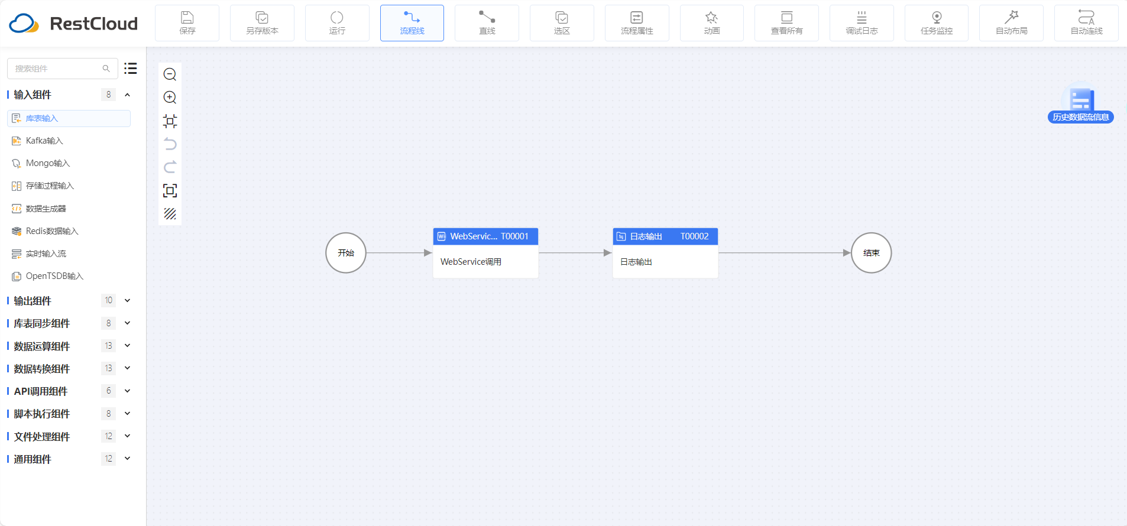Image resolution: width=1127 pixels, height=526 pixels.
Task: Expand the 数据运算组件 section
Action: (x=127, y=346)
